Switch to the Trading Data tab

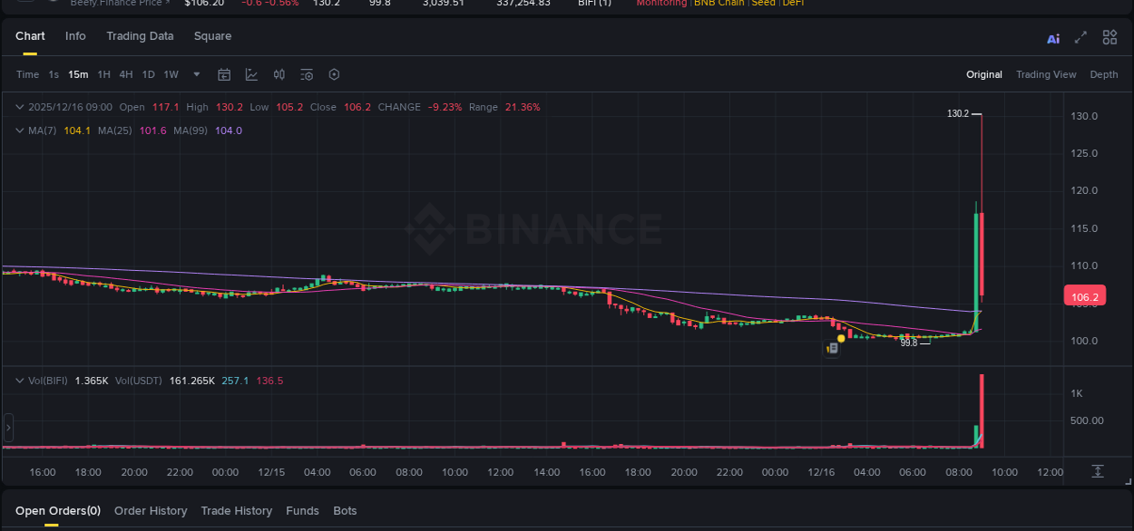pyautogui.click(x=140, y=36)
